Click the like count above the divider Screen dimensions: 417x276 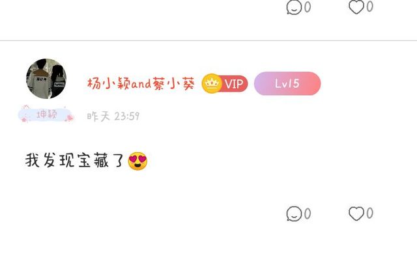coord(369,7)
